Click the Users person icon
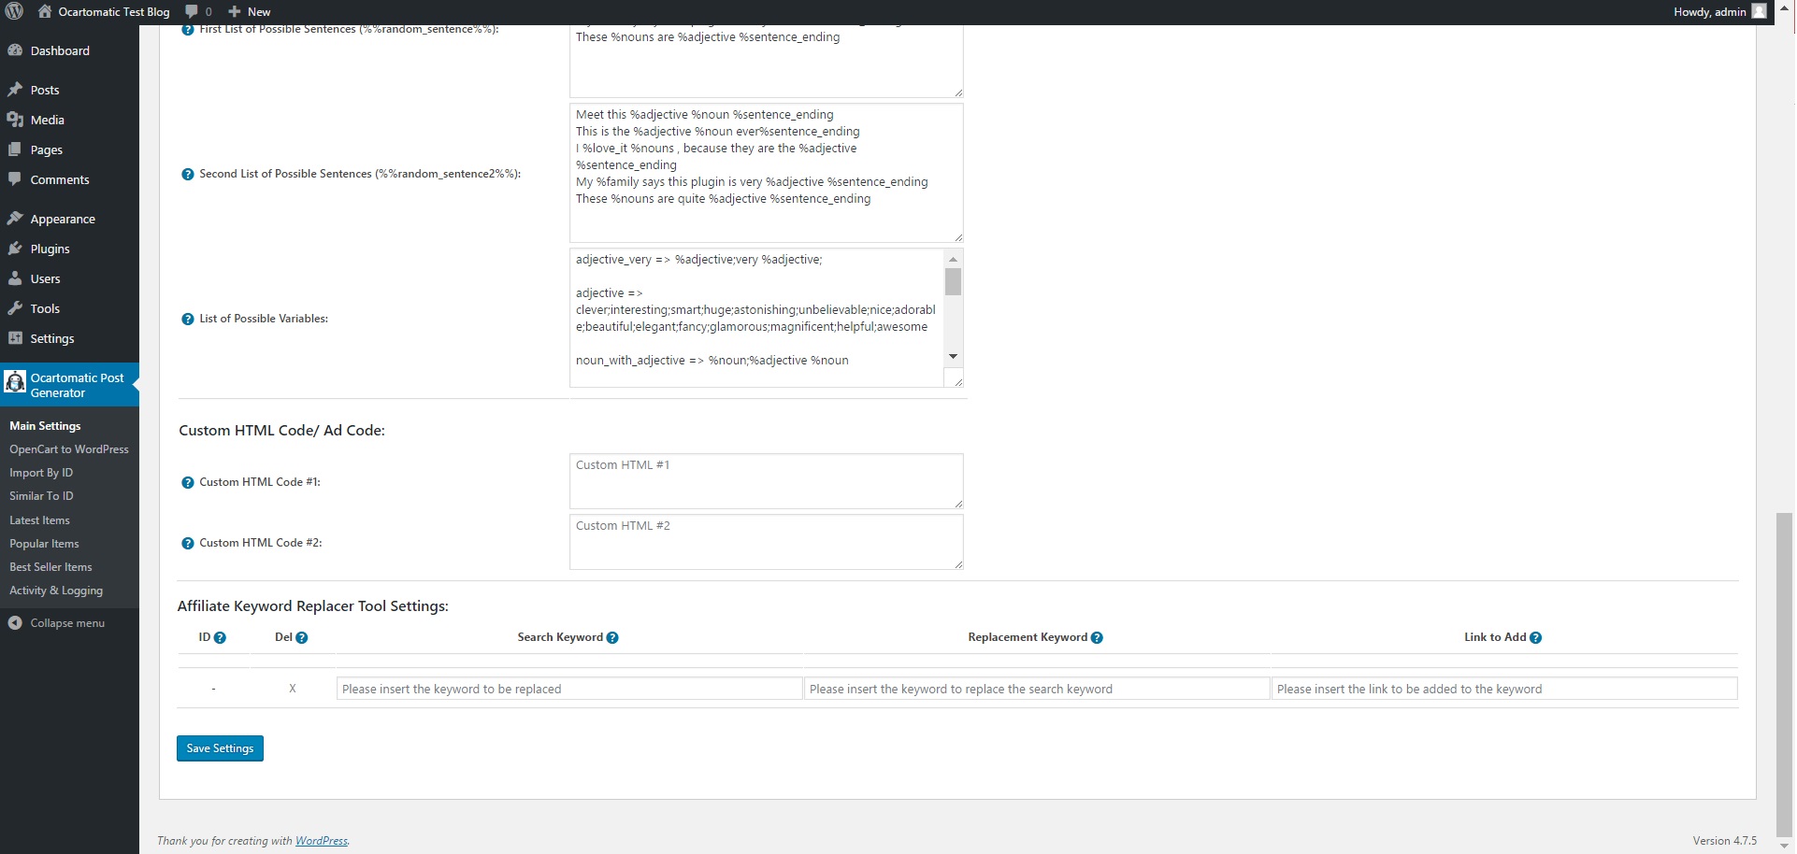This screenshot has height=854, width=1797. pyautogui.click(x=15, y=278)
